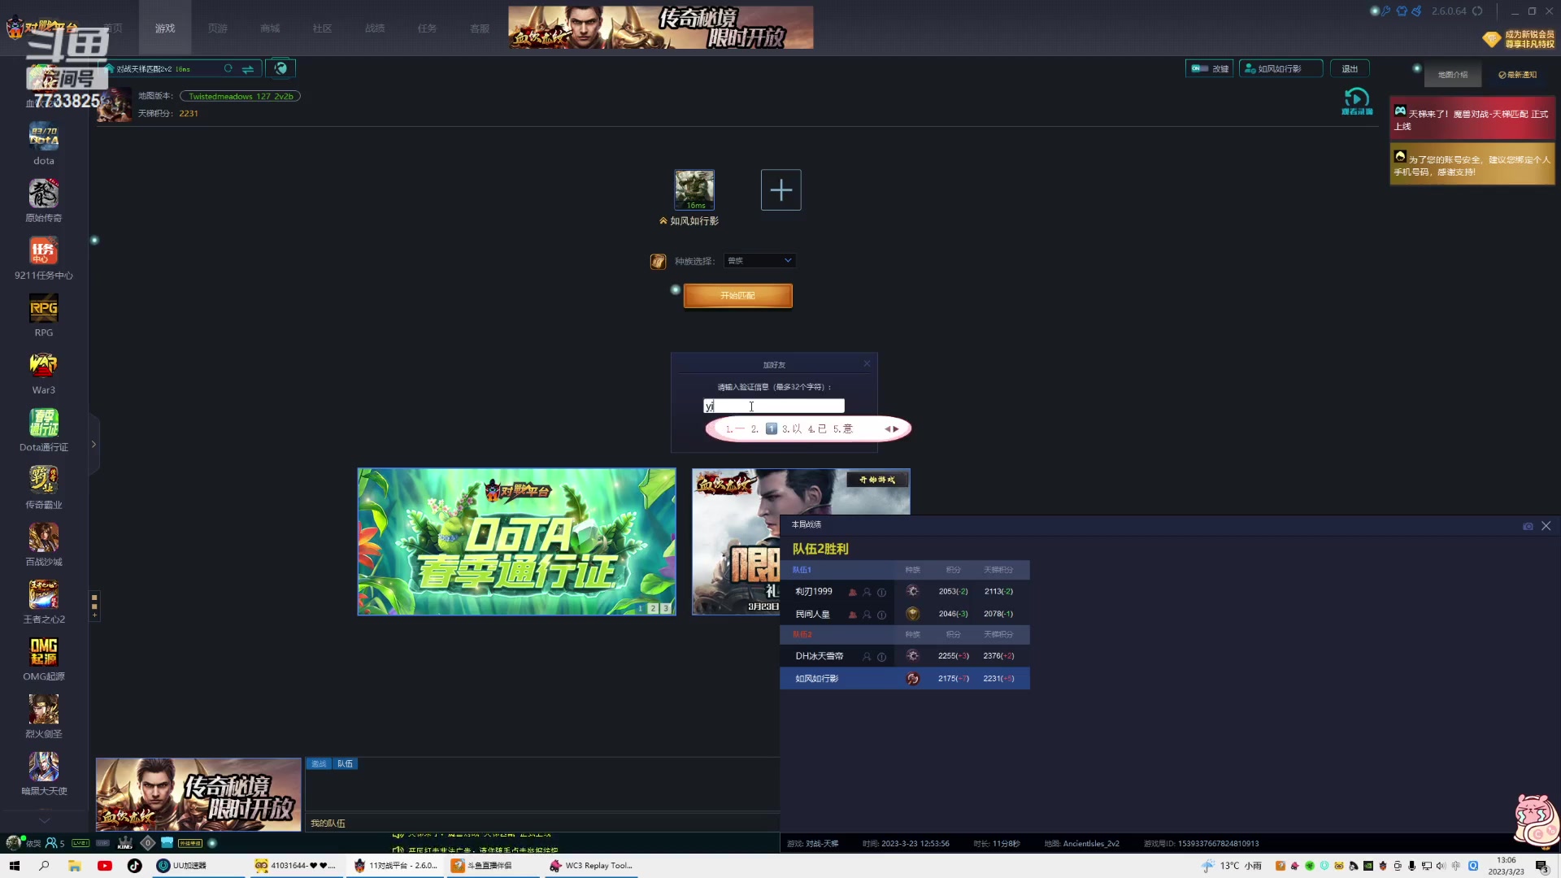
Task: Expand more games at the sidebar bottom chevron
Action: (44, 819)
